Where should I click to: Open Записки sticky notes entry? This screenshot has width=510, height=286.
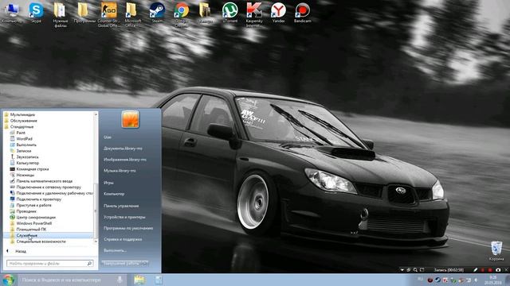[24, 151]
